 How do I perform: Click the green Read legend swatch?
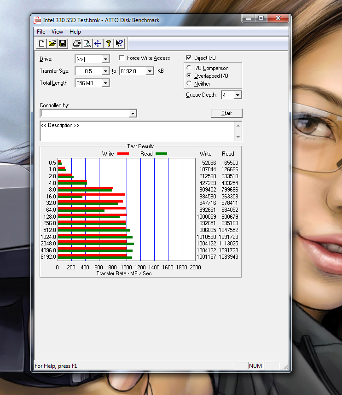pos(162,154)
